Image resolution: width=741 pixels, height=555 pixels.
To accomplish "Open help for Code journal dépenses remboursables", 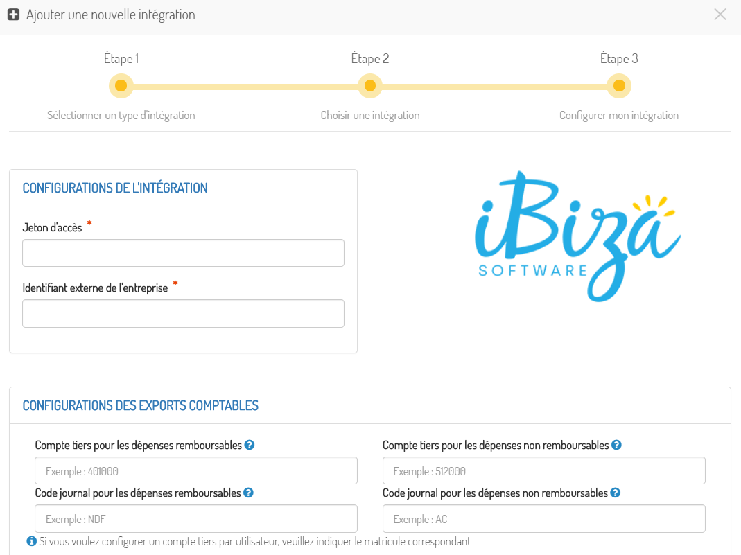I will 249,493.
